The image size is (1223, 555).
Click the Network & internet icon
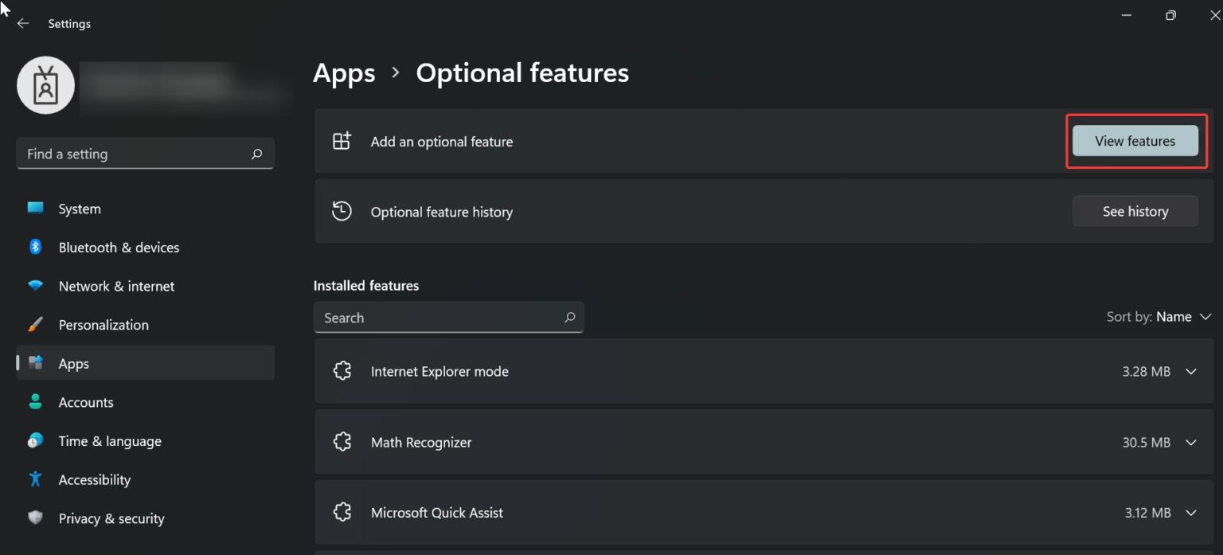[35, 286]
